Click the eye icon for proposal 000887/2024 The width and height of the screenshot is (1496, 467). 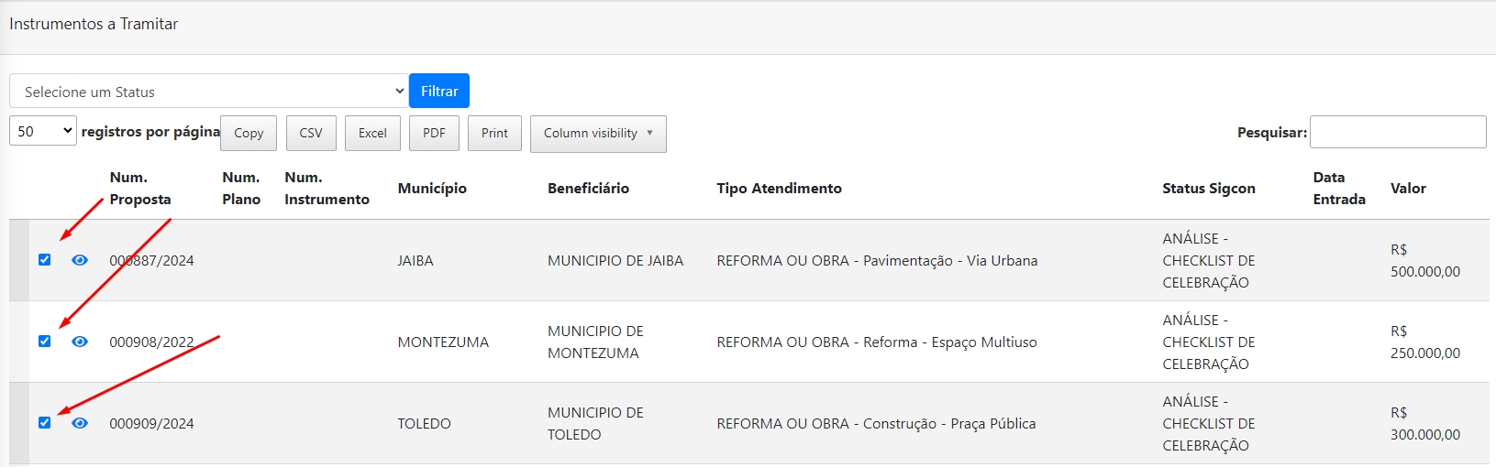pyautogui.click(x=80, y=260)
